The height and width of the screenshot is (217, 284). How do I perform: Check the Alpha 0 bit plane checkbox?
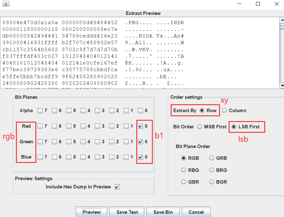(x=140, y=111)
